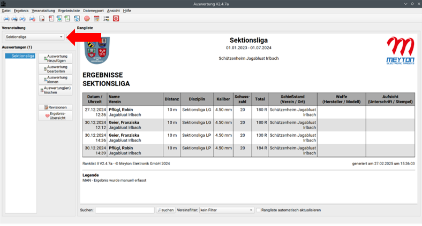The image size is (422, 226).
Task: Enable 'Rangliste automatisch aktualisieren' checkbox
Action: [x=259, y=210]
